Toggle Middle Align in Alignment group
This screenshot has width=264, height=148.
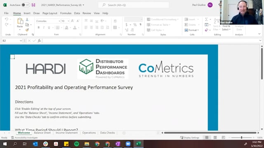[x=92, y=21]
